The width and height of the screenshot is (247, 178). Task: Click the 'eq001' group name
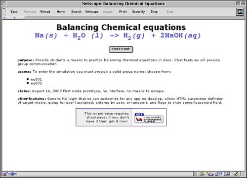(36, 79)
